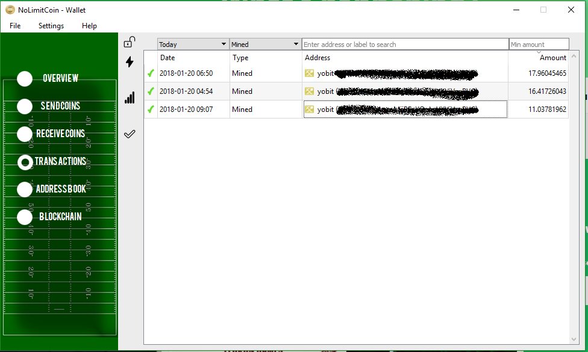
Task: Click Mined type in 04:54 row
Action: point(242,91)
